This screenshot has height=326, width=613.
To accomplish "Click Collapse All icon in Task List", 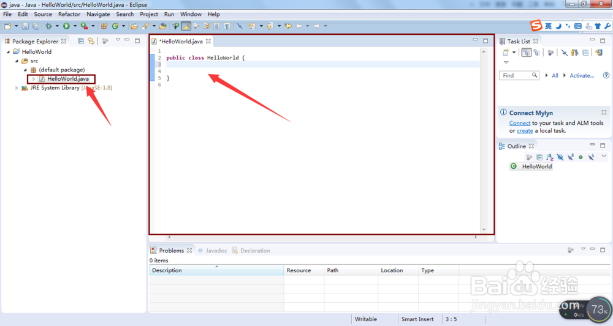I will pos(585,52).
